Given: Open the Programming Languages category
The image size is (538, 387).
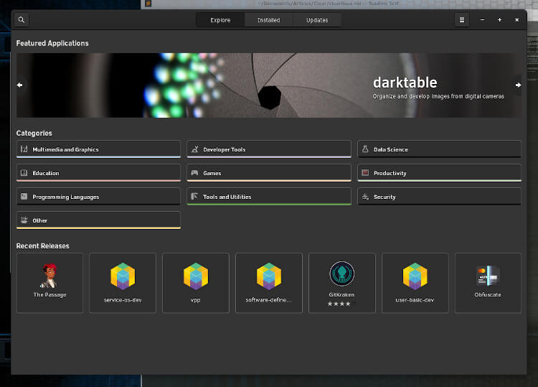Looking at the screenshot, I should 98,197.
